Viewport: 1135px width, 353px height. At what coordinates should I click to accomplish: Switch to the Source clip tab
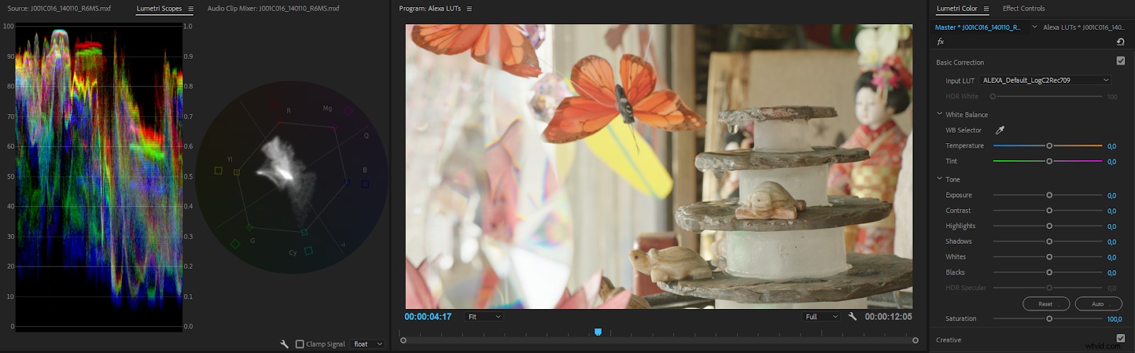pyautogui.click(x=59, y=9)
